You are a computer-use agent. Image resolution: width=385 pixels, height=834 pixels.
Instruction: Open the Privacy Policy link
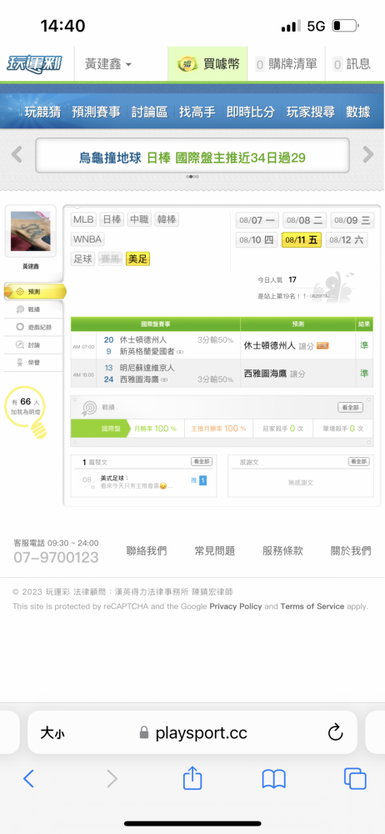tap(236, 606)
